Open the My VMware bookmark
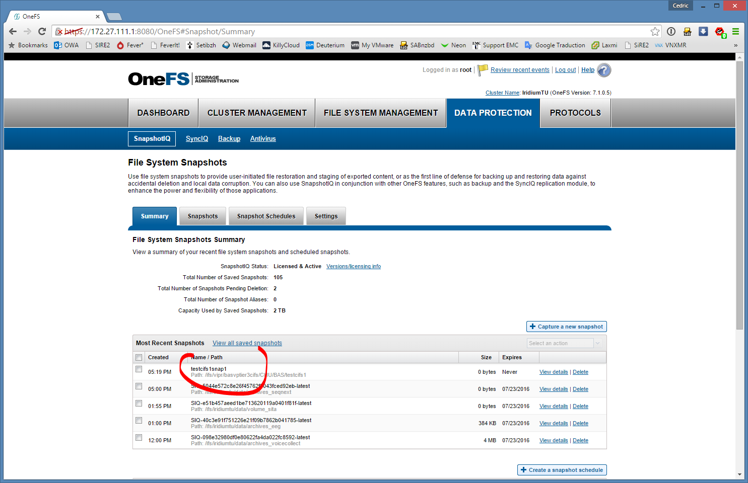This screenshot has height=483, width=748. pos(372,45)
